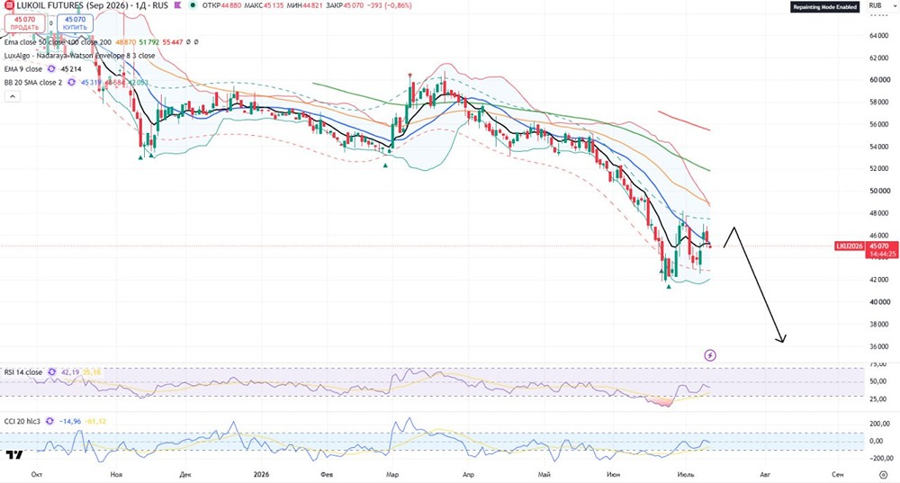Image resolution: width=900 pixels, height=483 pixels.
Task: Click the blue КУПИТЬ buy button
Action: click(x=76, y=23)
